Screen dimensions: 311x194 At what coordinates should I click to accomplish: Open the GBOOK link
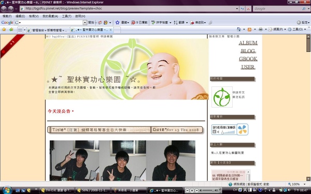pos(248,59)
